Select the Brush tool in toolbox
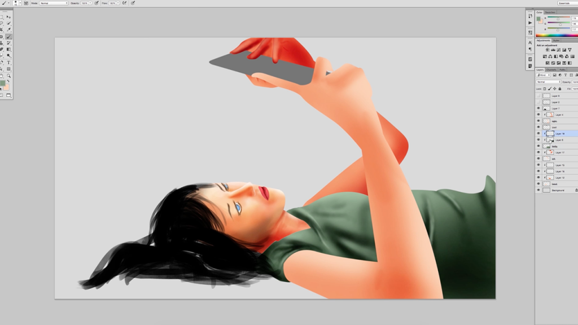 point(8,37)
